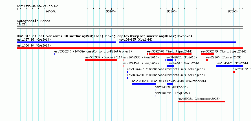Screen dimensions: 251x121
Task: Click the nsv3169951 (Fu2018) blue feature
Action: point(170,60)
